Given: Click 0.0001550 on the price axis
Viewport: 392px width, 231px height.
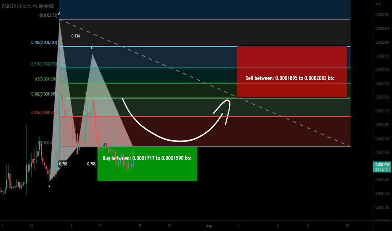Looking at the screenshot, I should [382, 194].
